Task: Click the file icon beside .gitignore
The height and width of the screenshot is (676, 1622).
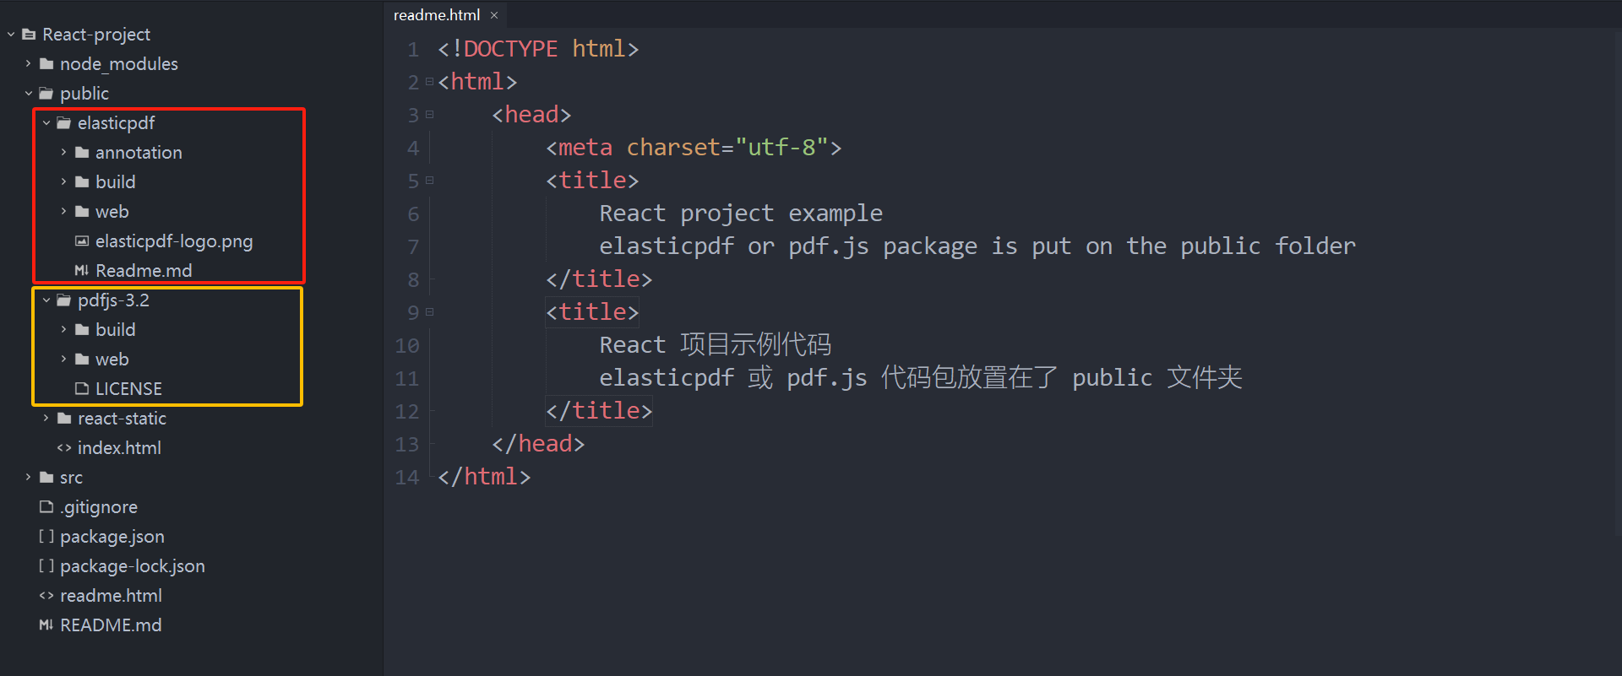Action: coord(46,506)
